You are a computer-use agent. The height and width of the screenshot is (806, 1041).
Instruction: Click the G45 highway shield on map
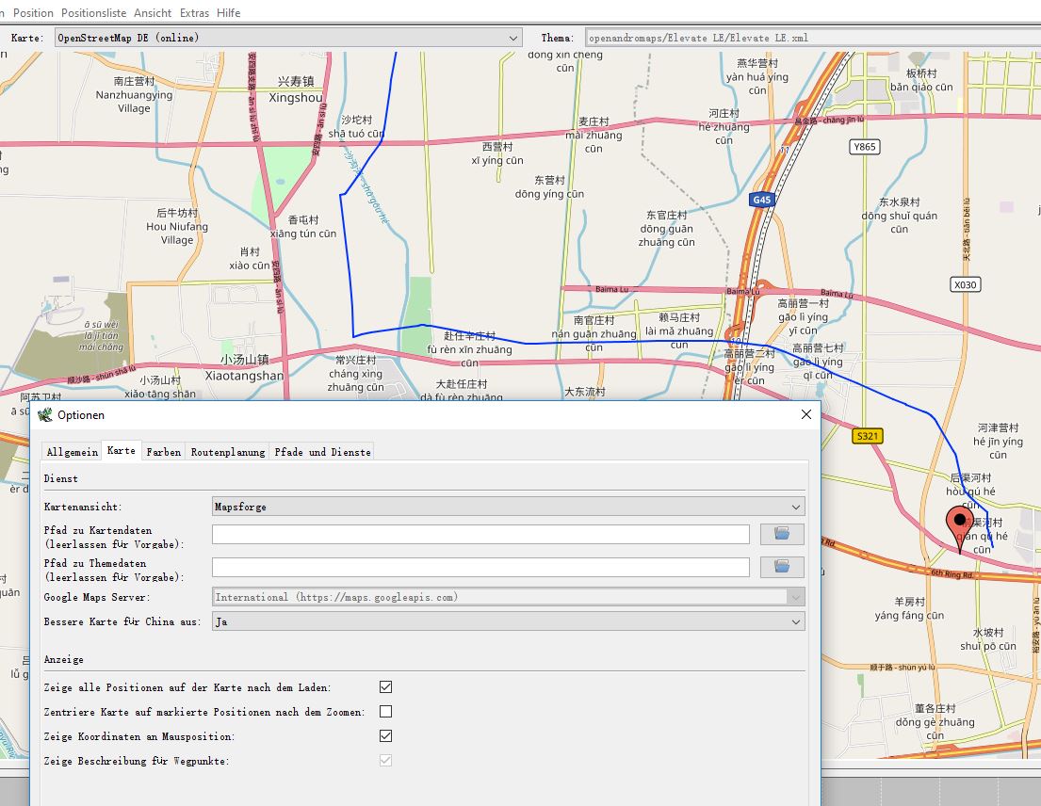(x=761, y=200)
